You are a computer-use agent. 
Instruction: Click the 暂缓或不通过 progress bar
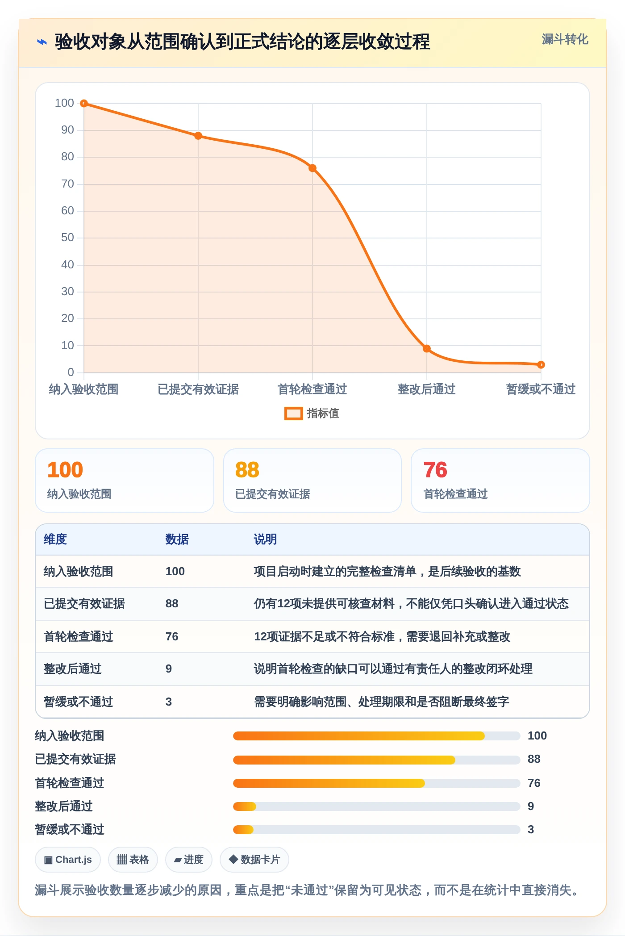pos(377,830)
